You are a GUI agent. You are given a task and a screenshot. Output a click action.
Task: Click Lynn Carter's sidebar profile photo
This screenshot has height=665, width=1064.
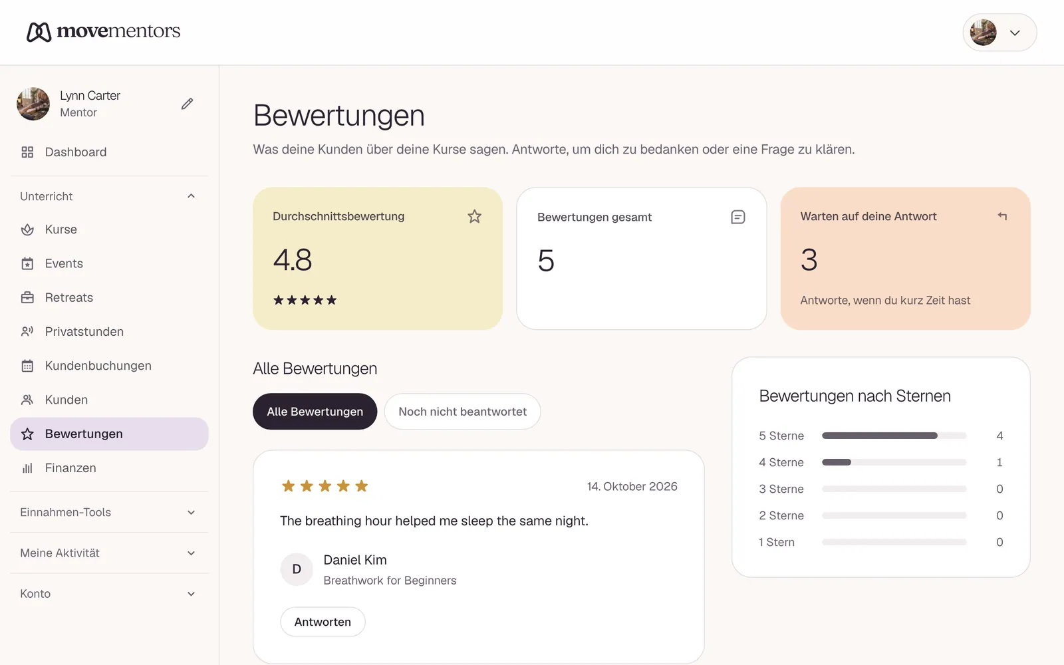click(33, 104)
